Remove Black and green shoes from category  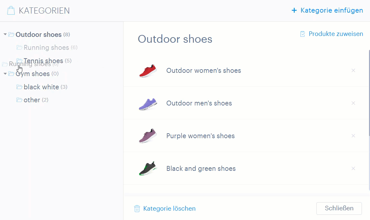(353, 169)
